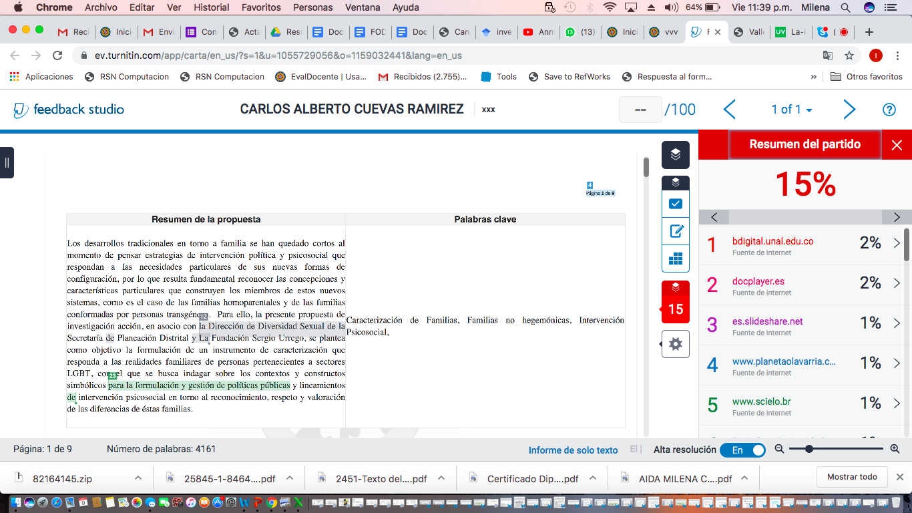912x513 pixels.
Task: Click the zoom out magnifier icon
Action: click(779, 450)
